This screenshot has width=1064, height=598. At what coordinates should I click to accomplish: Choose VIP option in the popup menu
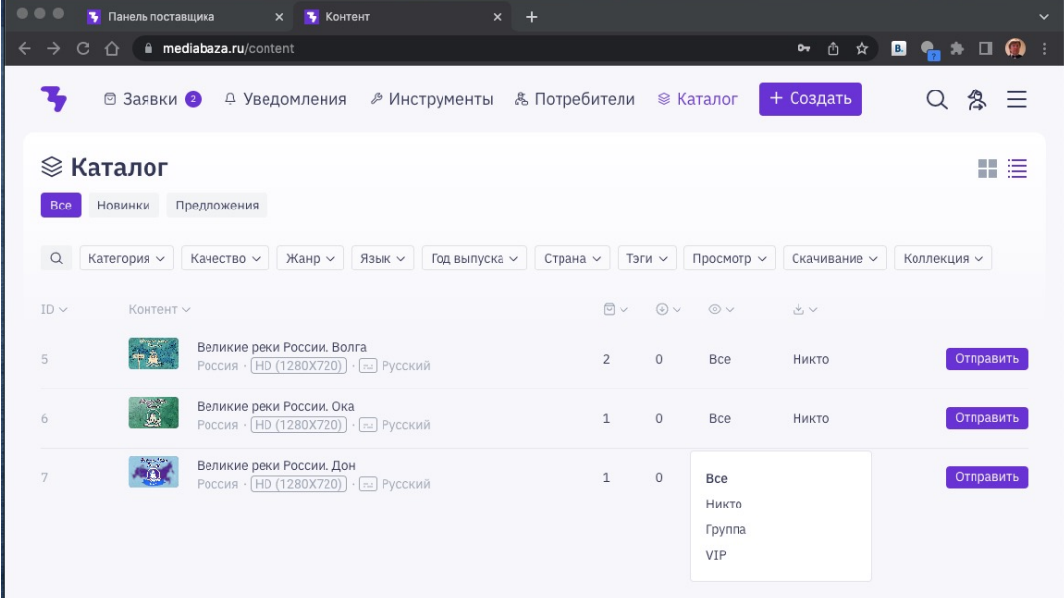pyautogui.click(x=716, y=556)
